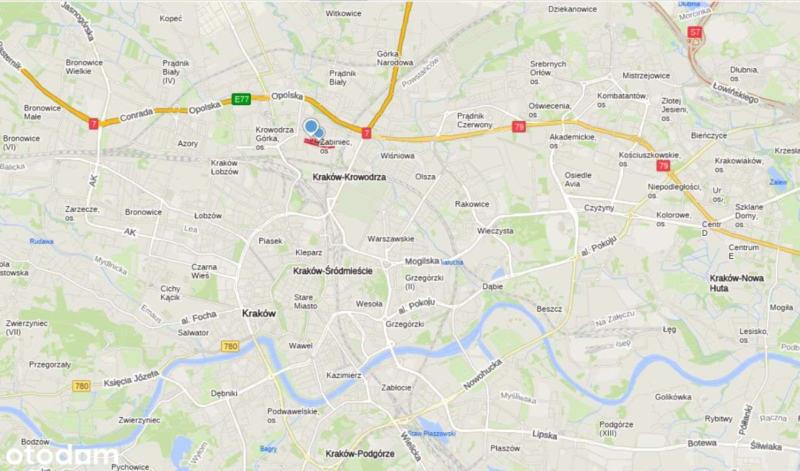
Task: Click the 780 shield beside Księcia Józefa
Action: coord(81,386)
